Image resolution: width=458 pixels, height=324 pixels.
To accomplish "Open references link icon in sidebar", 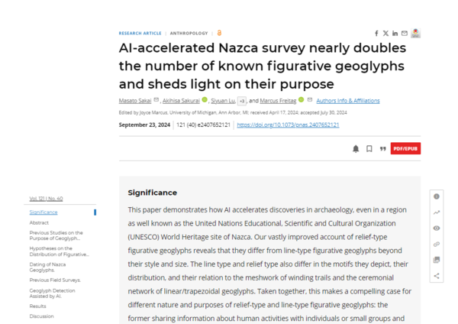I will pos(437,245).
